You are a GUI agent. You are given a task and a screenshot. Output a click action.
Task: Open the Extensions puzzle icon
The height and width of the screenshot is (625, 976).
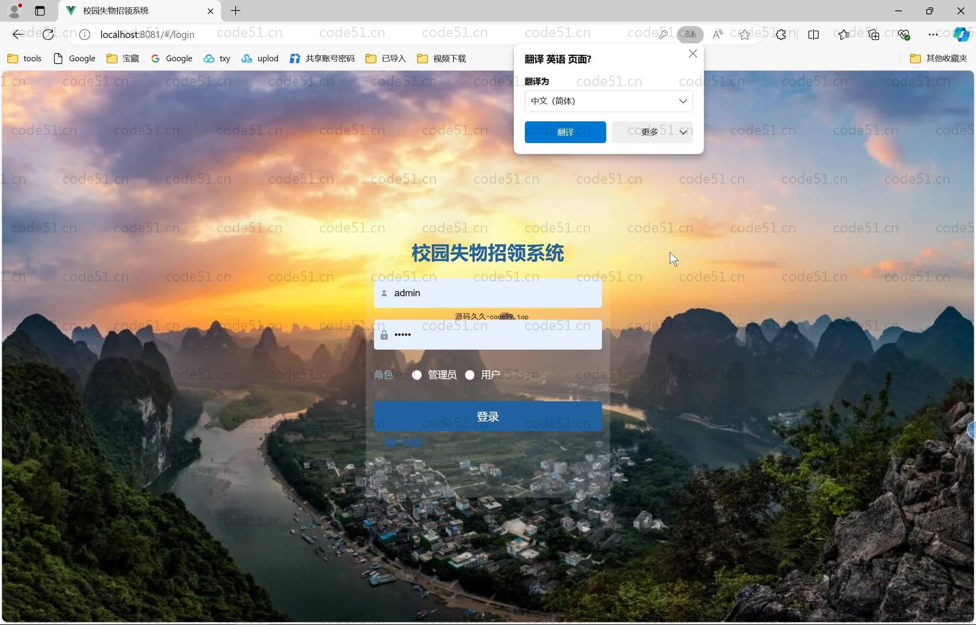coord(781,35)
